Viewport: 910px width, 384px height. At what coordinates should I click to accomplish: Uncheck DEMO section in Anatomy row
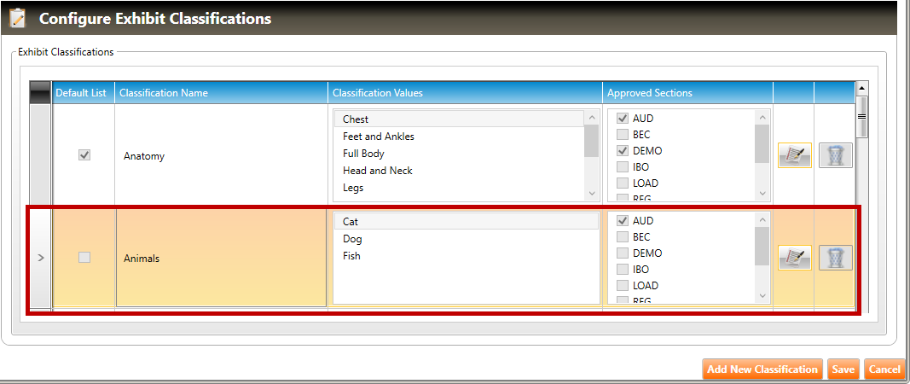623,151
